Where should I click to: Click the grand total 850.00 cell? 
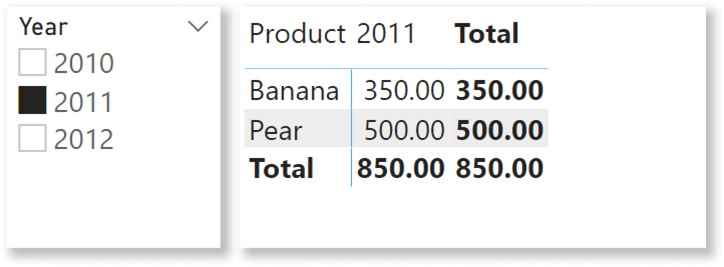tap(499, 168)
